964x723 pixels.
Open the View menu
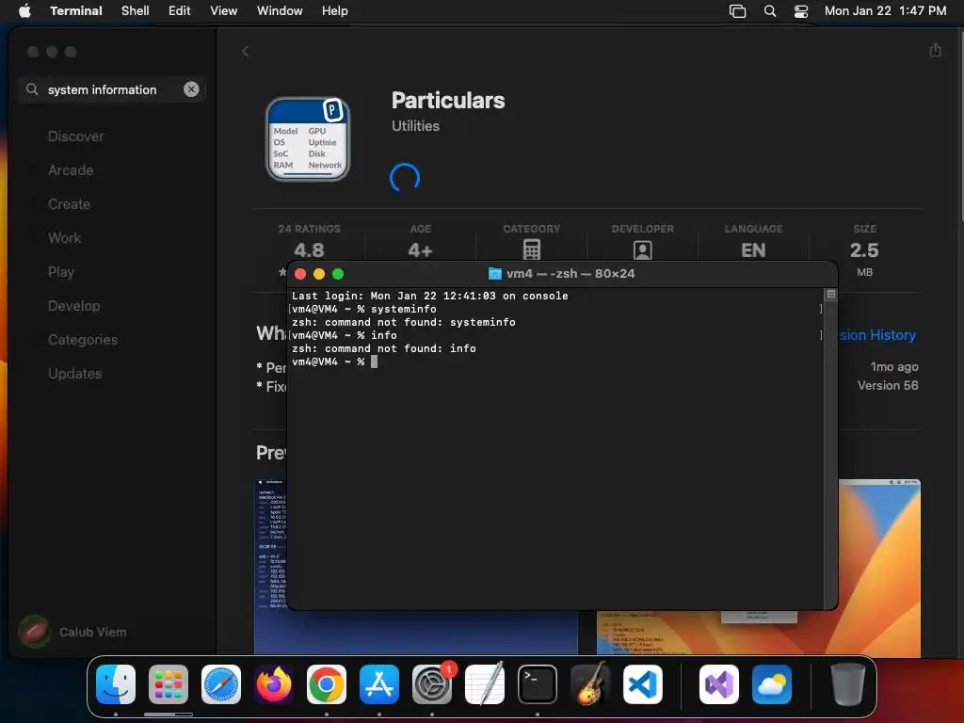[x=224, y=10]
